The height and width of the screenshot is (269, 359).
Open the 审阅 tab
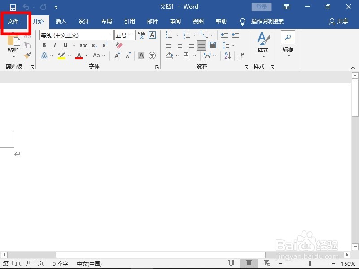coord(175,21)
